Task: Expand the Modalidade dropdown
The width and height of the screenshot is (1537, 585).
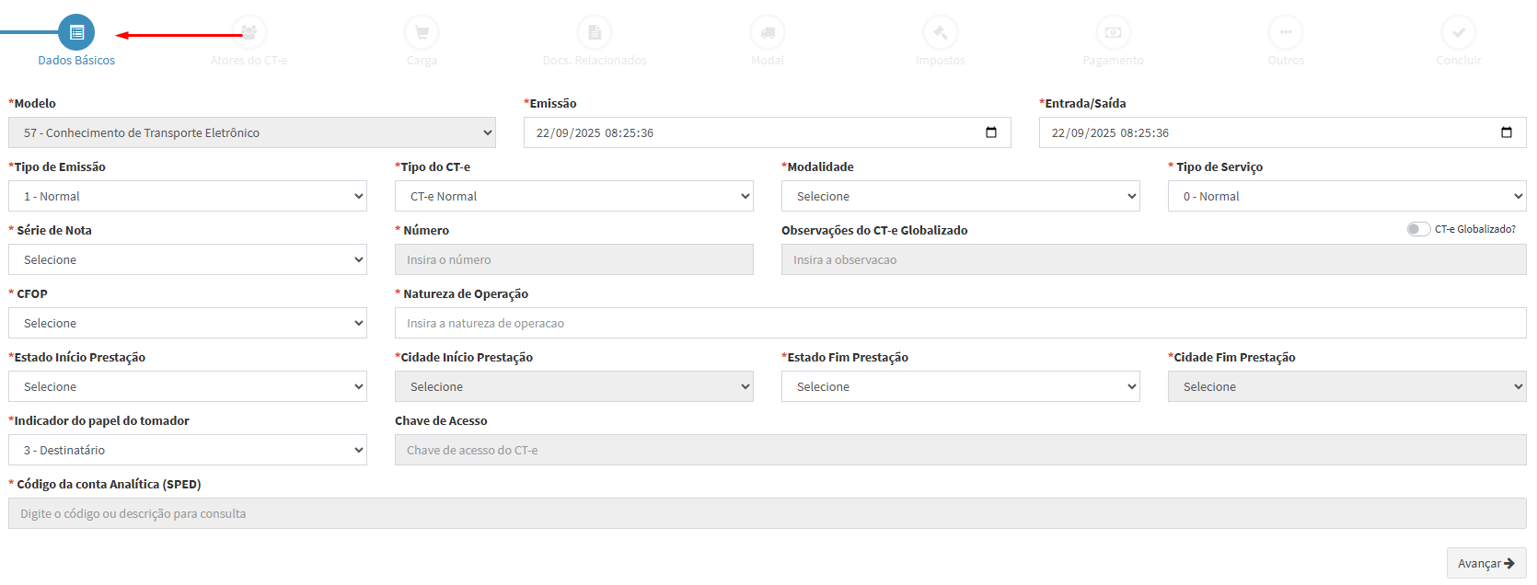Action: click(x=960, y=197)
